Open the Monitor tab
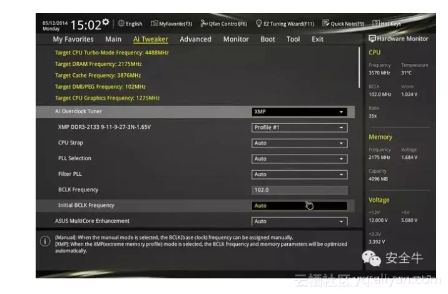448x294 pixels. coord(236,39)
